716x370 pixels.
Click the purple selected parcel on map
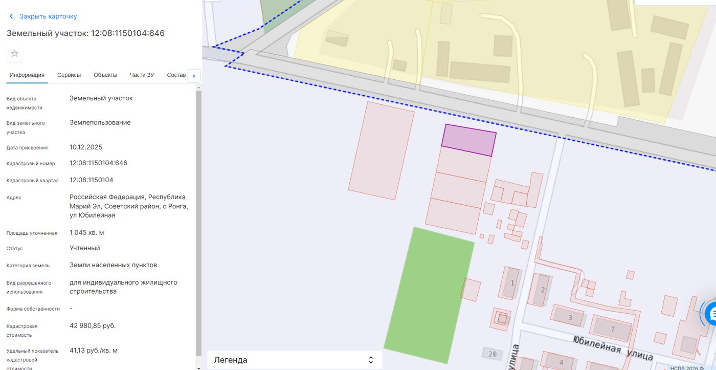coord(469,140)
